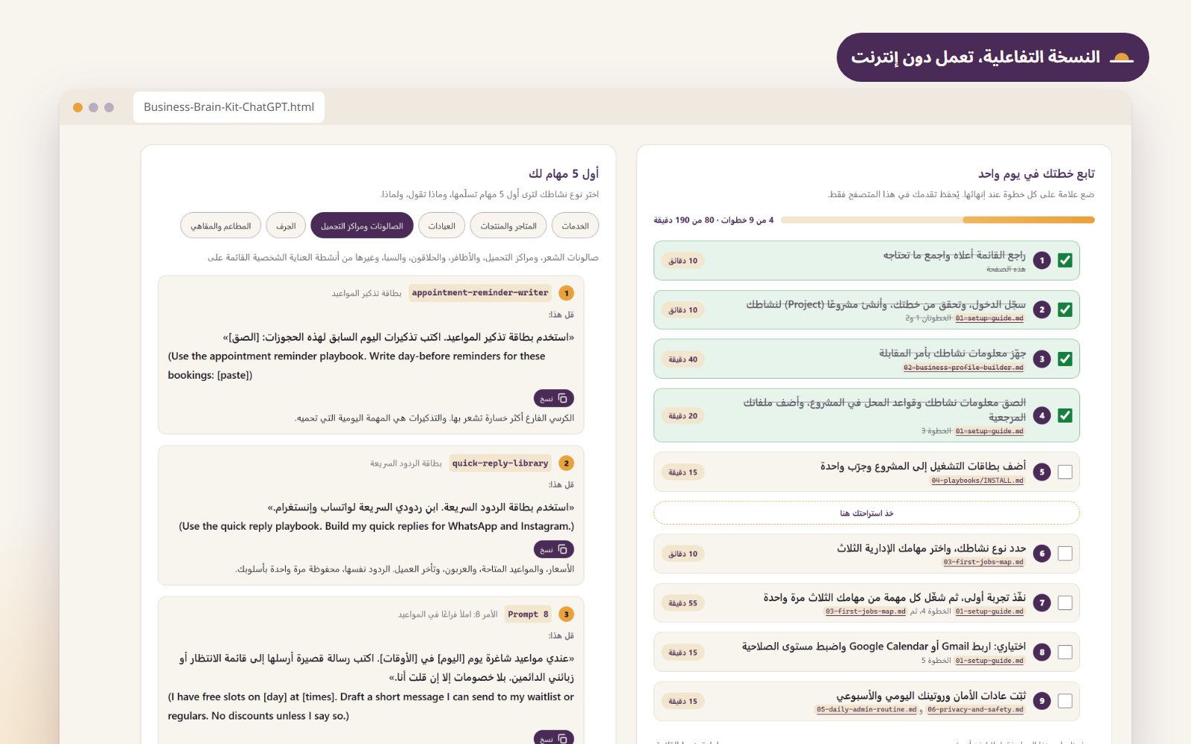Click the quick-reply-library code label

pyautogui.click(x=500, y=464)
